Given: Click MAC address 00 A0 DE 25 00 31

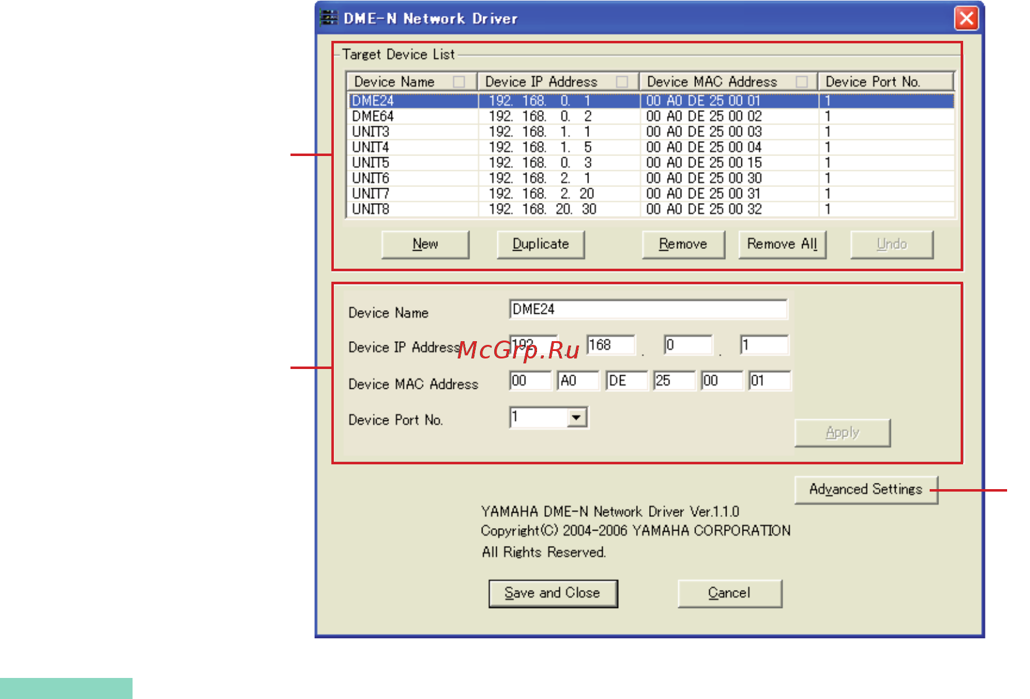Looking at the screenshot, I should pos(704,194).
